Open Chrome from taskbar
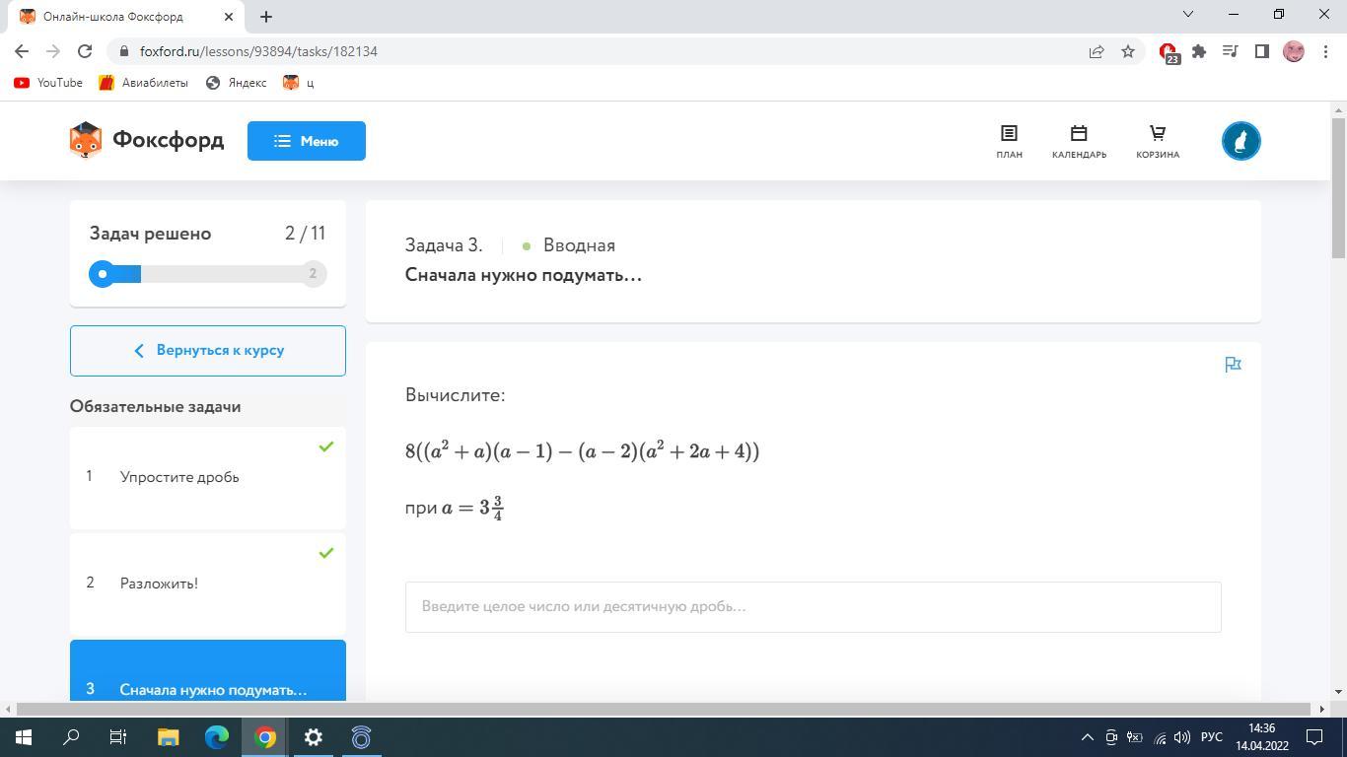Image resolution: width=1347 pixels, height=757 pixels. coord(265,737)
